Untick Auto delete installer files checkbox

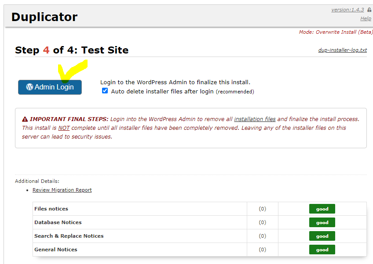coord(105,91)
